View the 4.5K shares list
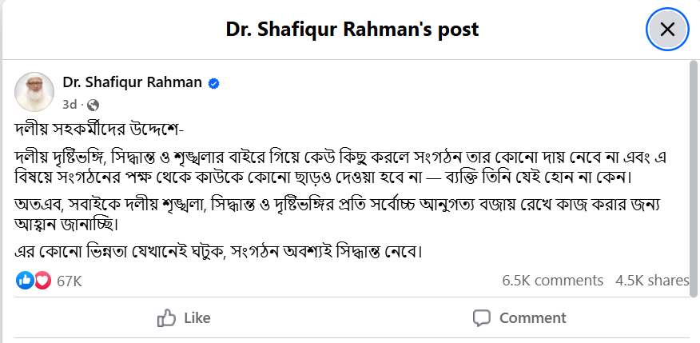 [652, 281]
